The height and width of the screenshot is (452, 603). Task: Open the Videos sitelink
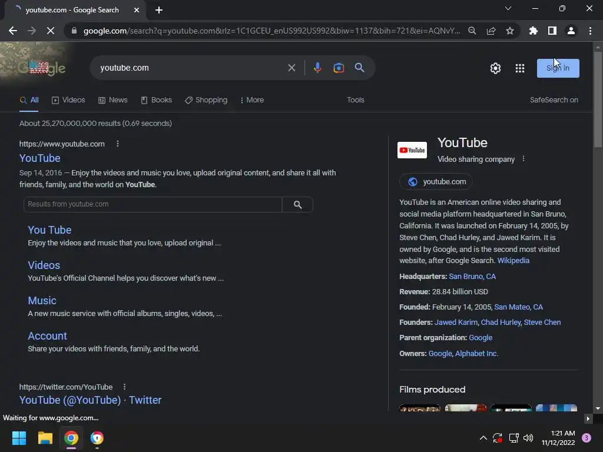coord(44,265)
